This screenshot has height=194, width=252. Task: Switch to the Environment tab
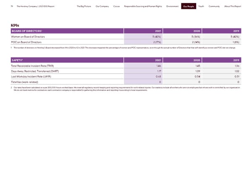click(x=173, y=6)
